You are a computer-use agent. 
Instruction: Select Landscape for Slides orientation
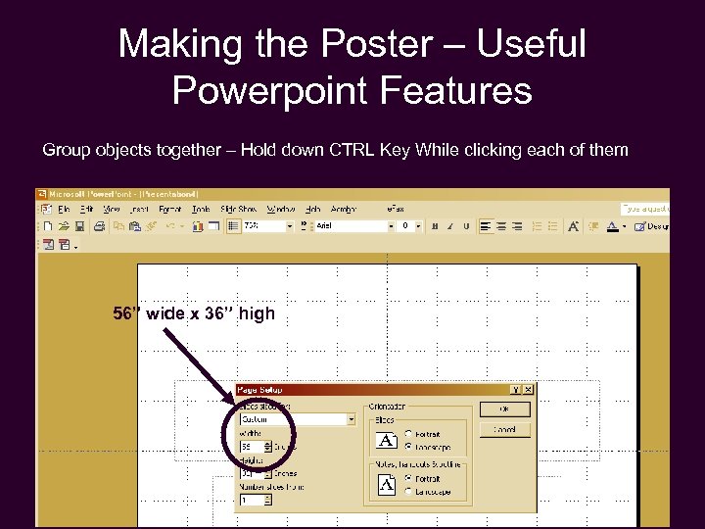point(408,447)
